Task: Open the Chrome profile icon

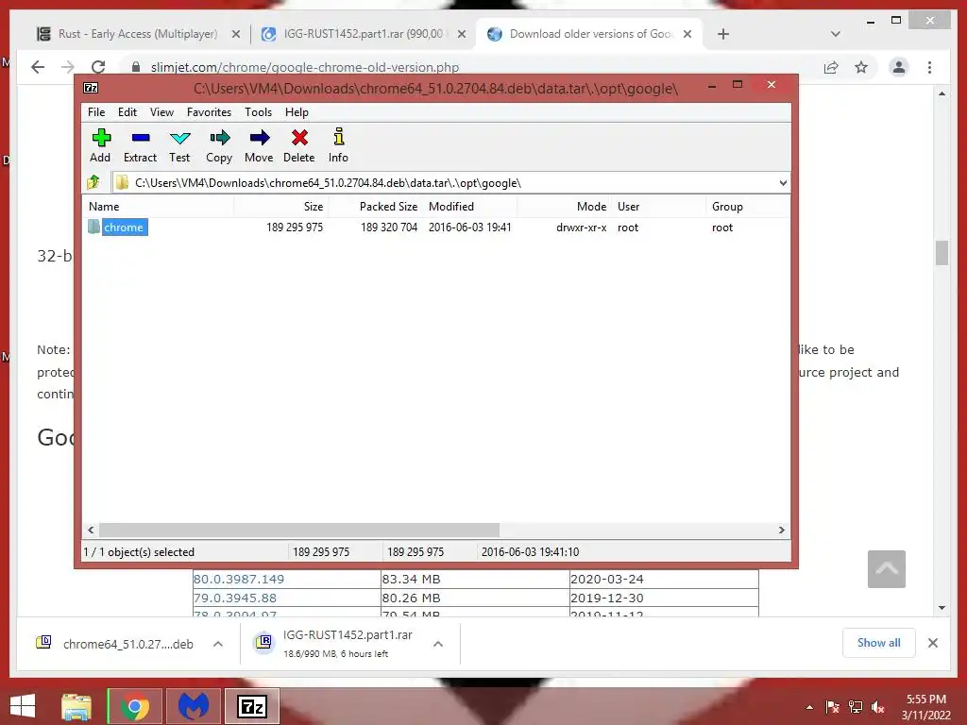Action: tap(899, 67)
